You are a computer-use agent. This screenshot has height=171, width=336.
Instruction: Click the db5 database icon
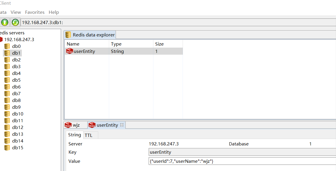click(7, 80)
